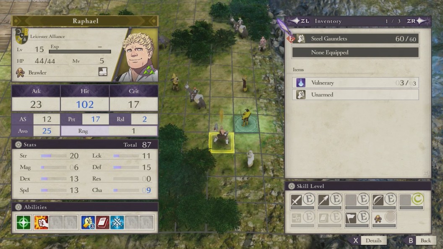
Task: Click the bow skill level icon
Action: point(378,200)
